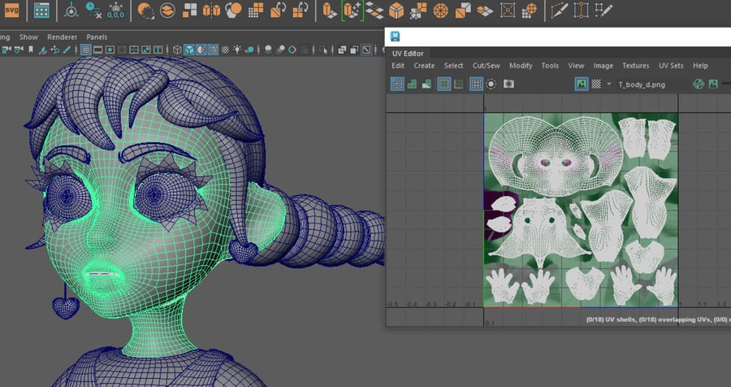
Task: Select the UV Editor tab title
Action: [x=408, y=54]
